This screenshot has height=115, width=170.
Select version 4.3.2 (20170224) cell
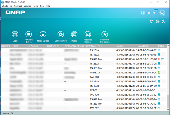pos(125,77)
